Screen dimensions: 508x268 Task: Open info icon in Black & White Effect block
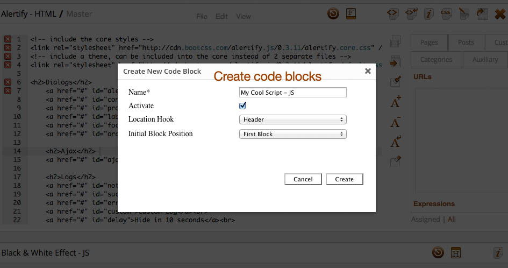pyautogui.click(x=498, y=253)
